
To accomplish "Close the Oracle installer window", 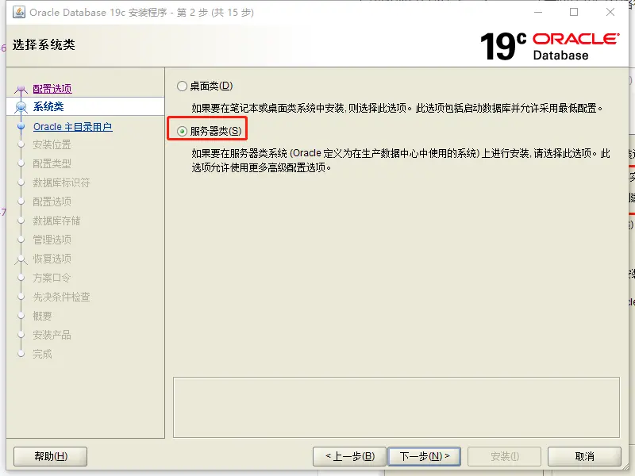I will [x=610, y=12].
